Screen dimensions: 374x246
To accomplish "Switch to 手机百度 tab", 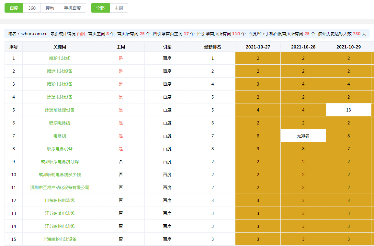I will pos(73,8).
